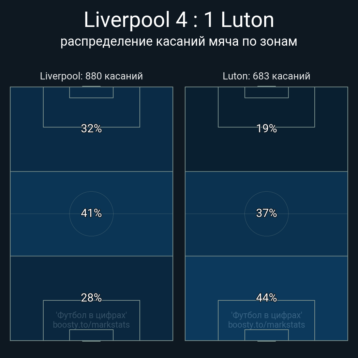Click the top six-yard box on Liverpool pitch
This screenshot has width=358, height=358.
91,92
